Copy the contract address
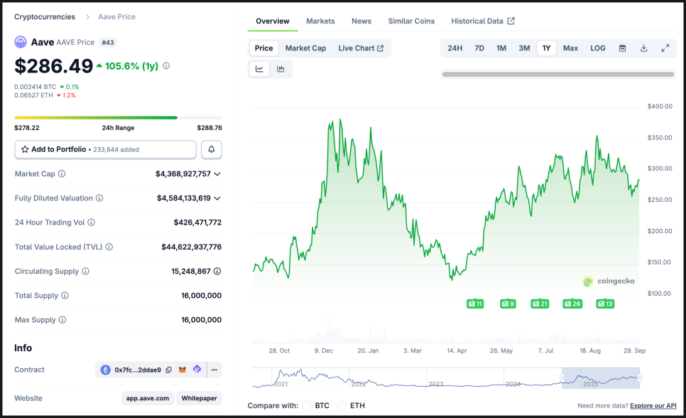Image resolution: width=686 pixels, height=418 pixels. tap(169, 370)
